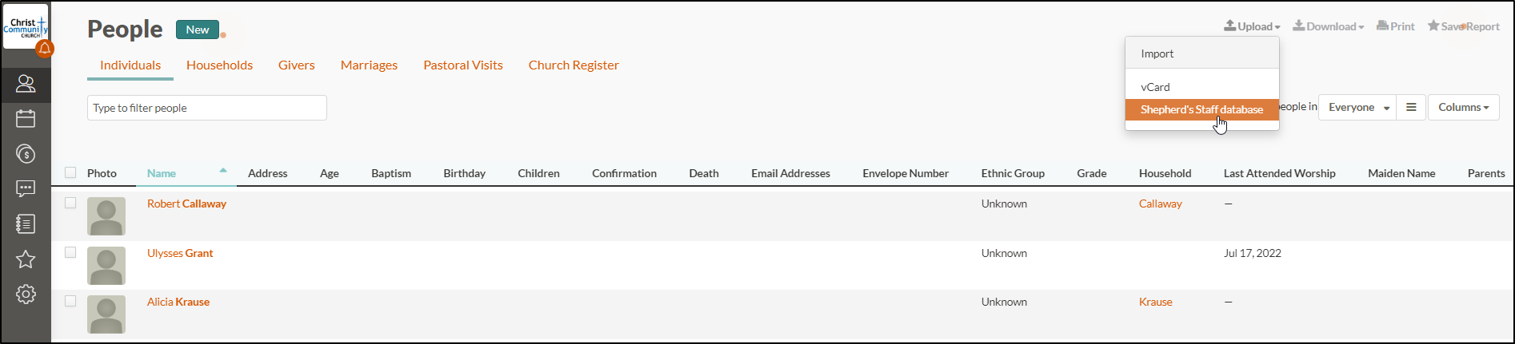
Task: Select Shepherd's Staff database from the Upload menu
Action: [x=1201, y=109]
